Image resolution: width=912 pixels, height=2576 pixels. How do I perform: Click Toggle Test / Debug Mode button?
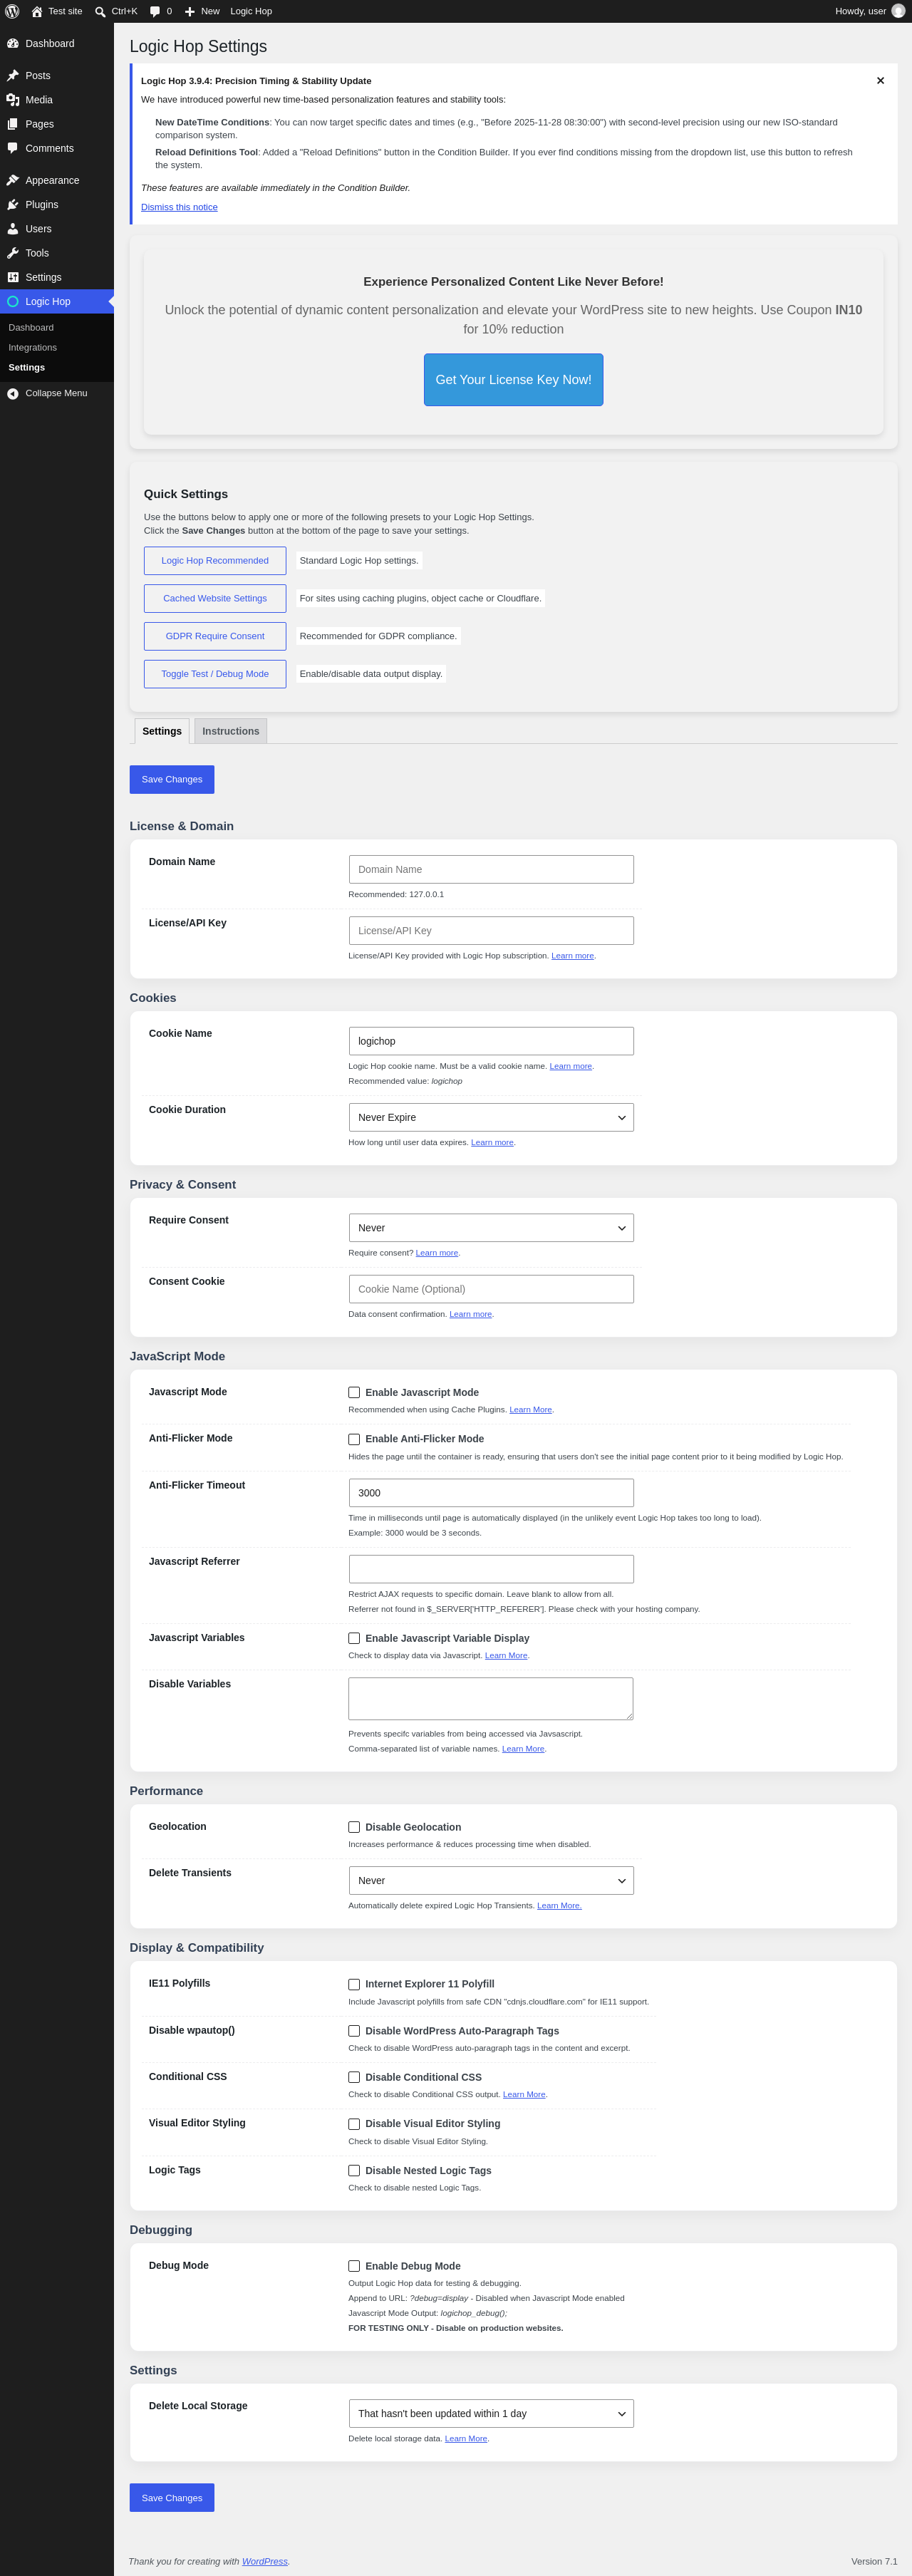(x=215, y=674)
